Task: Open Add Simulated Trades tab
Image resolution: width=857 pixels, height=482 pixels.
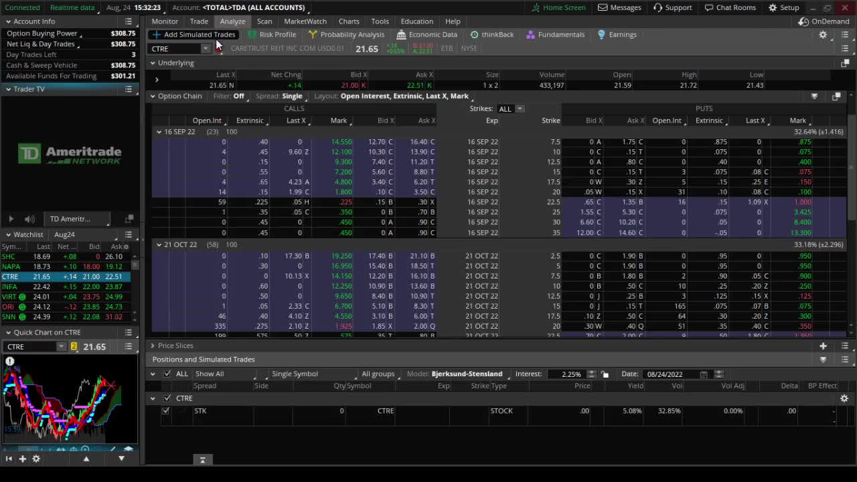Action: 193,34
